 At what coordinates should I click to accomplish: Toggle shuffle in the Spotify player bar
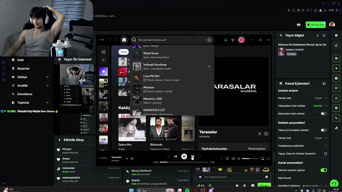click(168, 157)
